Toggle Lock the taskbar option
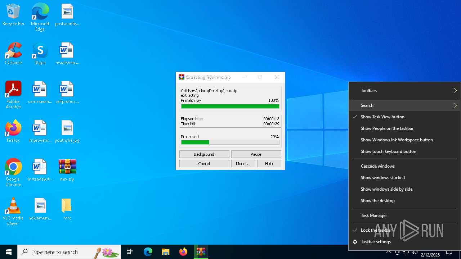 [x=404, y=230]
